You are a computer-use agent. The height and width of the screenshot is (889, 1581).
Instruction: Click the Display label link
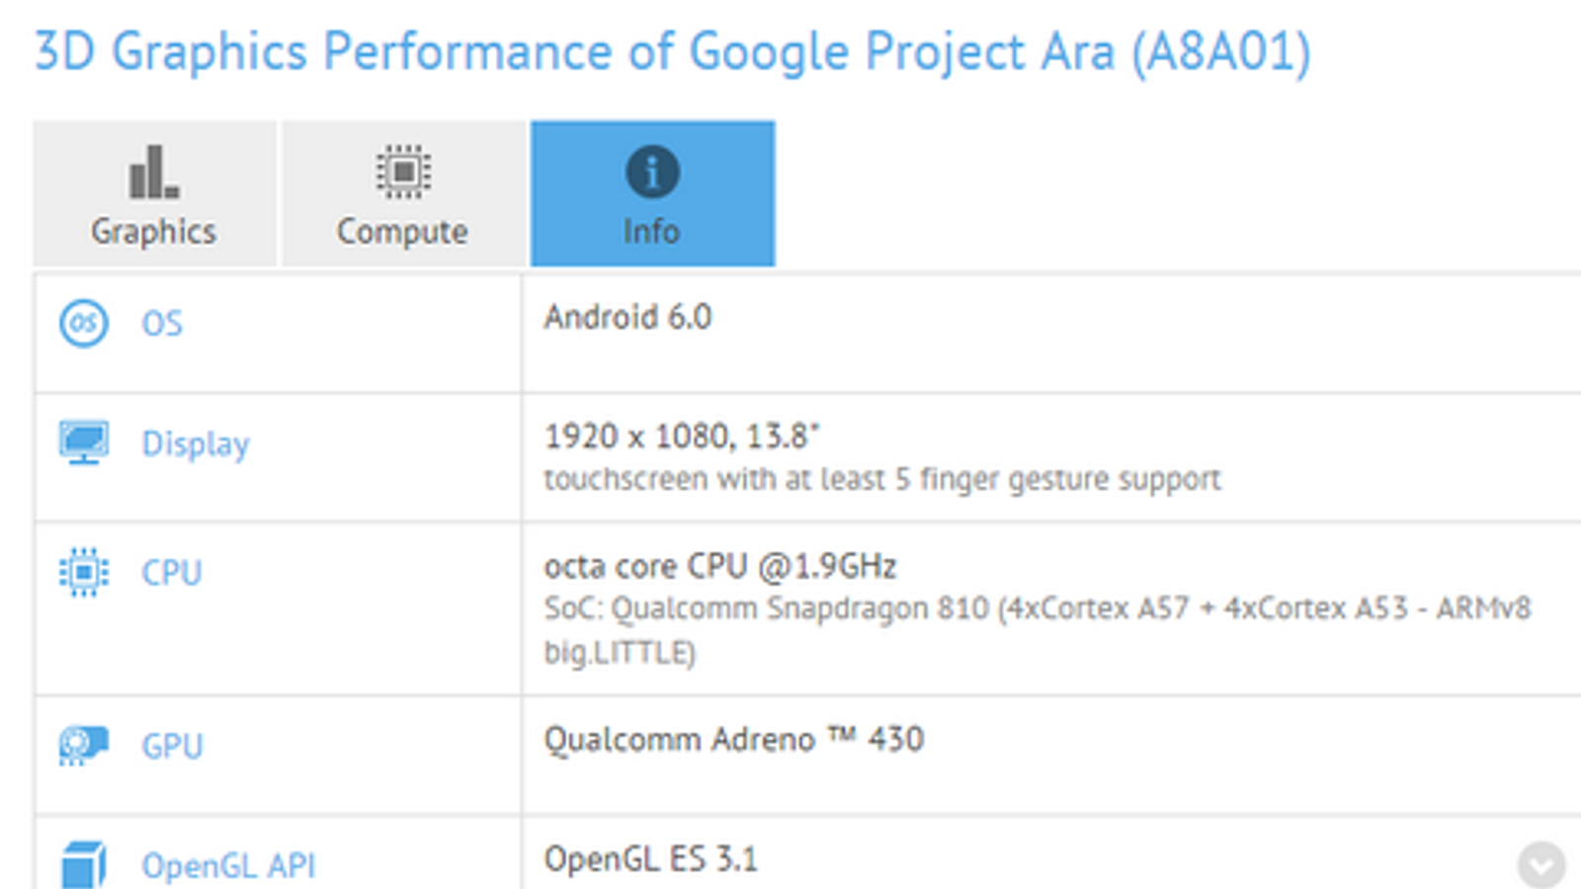(196, 444)
